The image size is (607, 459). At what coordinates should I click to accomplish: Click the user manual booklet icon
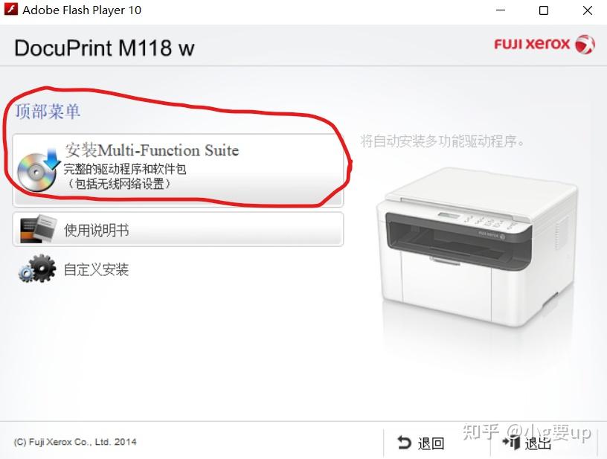[x=39, y=229]
